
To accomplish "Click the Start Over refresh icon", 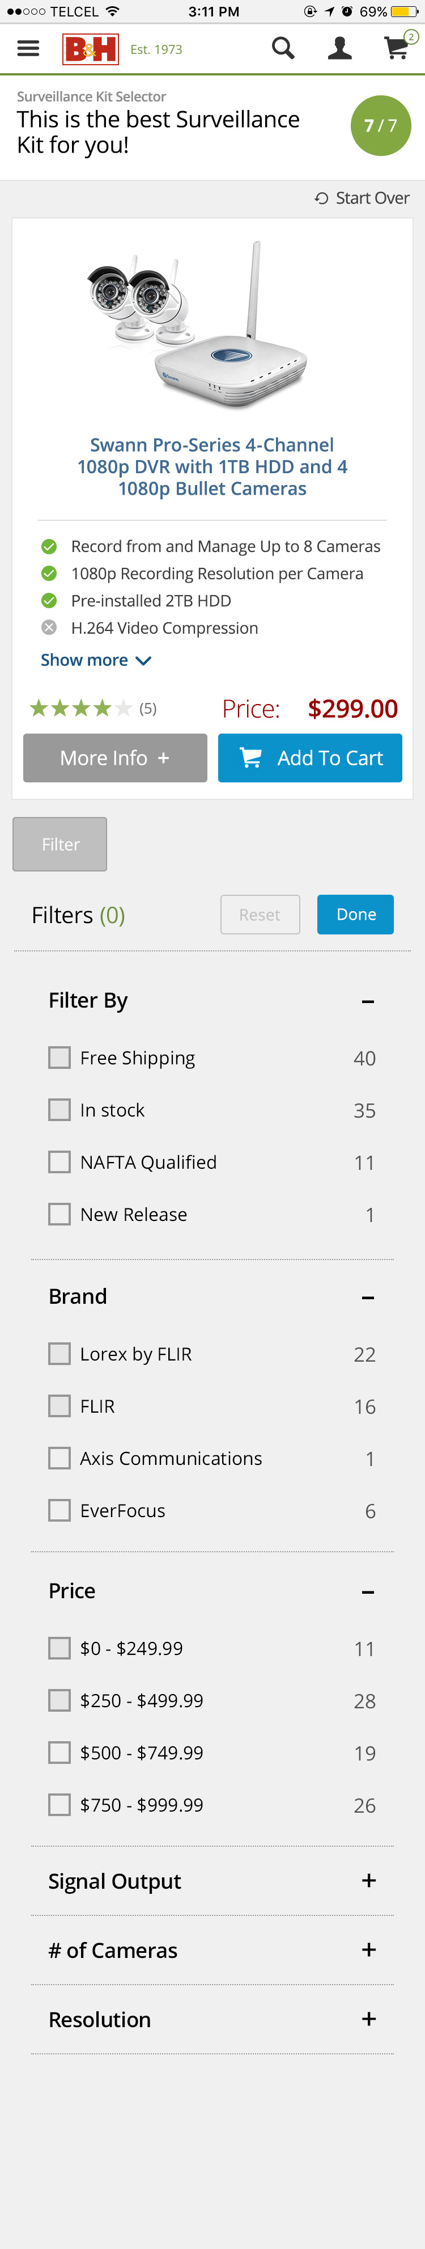I will [321, 198].
